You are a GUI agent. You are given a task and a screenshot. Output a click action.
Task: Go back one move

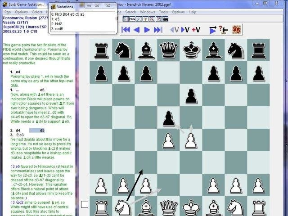[136, 30]
